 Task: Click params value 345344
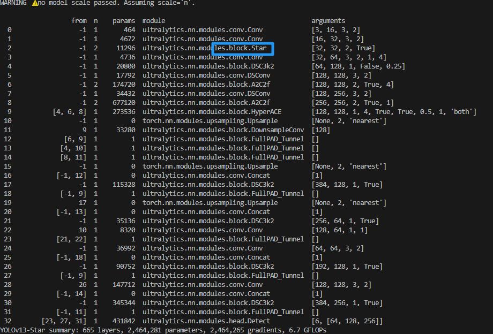(x=124, y=303)
